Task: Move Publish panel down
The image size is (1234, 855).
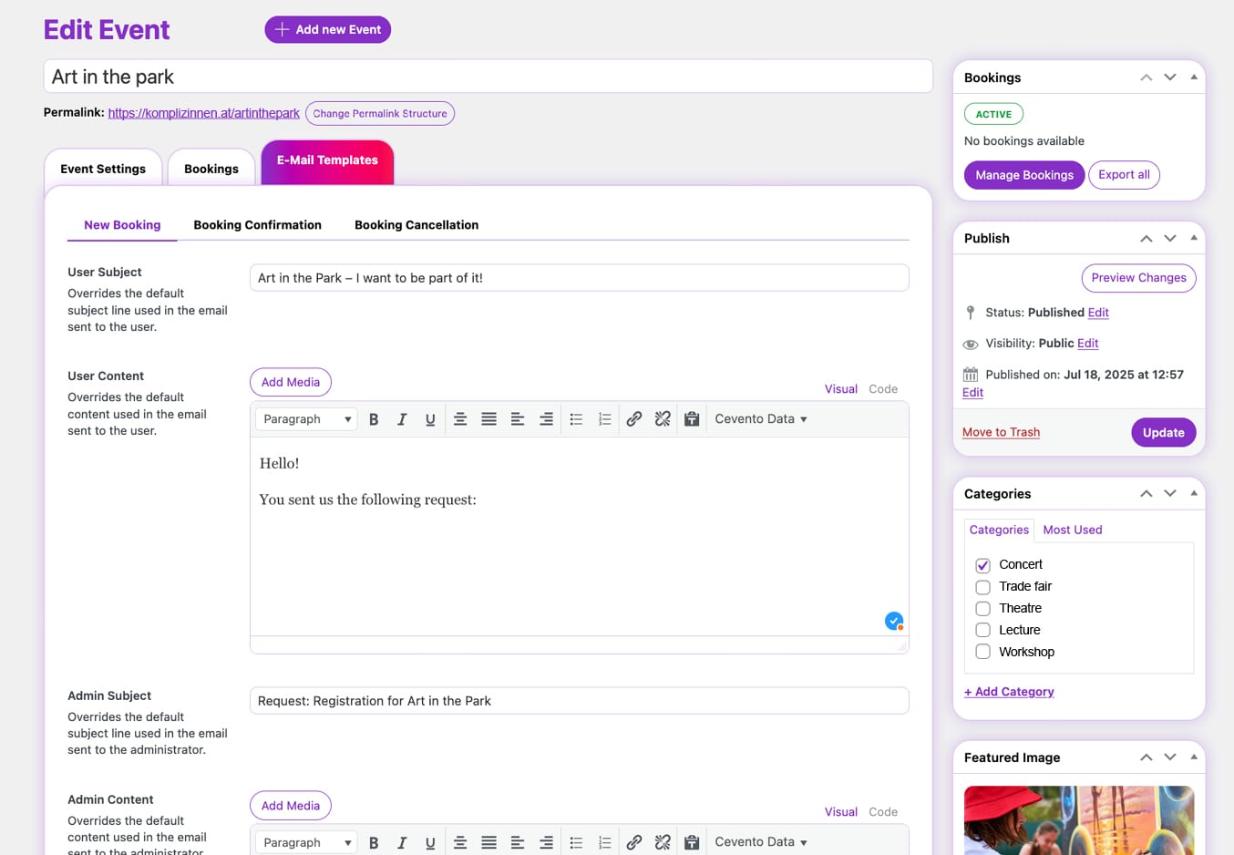Action: (x=1170, y=238)
